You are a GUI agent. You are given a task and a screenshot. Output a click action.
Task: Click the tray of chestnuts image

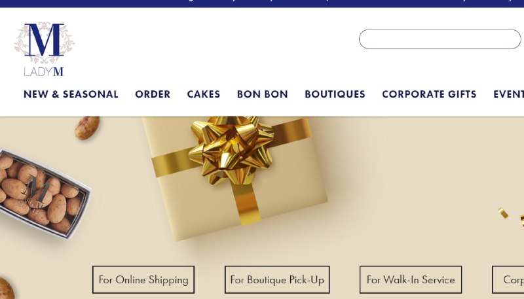click(42, 194)
